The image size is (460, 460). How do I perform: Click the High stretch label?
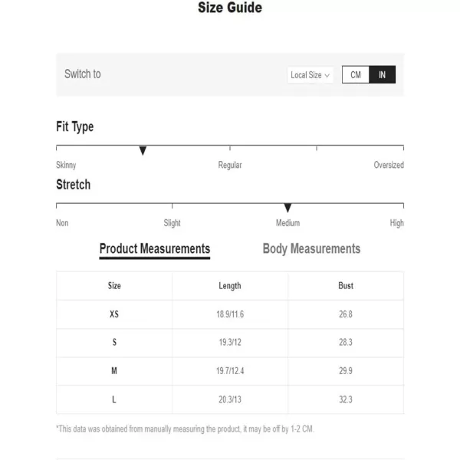click(x=396, y=223)
